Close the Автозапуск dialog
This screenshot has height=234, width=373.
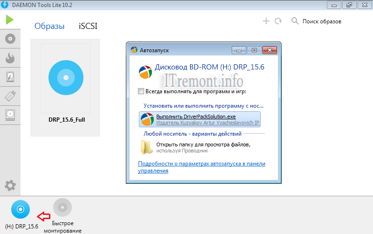(x=269, y=50)
